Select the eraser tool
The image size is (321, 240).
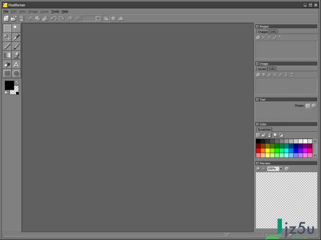click(x=7, y=65)
